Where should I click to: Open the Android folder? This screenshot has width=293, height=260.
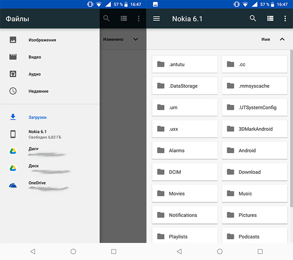(x=255, y=151)
